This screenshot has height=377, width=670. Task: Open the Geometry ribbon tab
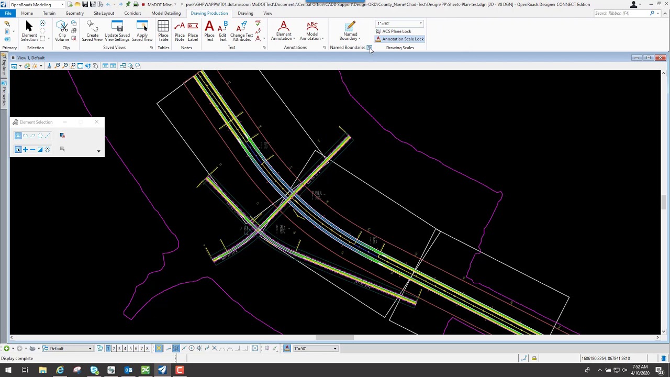pyautogui.click(x=74, y=13)
